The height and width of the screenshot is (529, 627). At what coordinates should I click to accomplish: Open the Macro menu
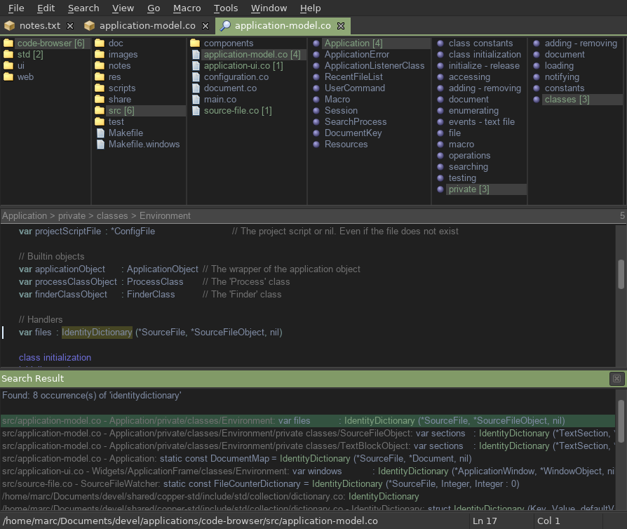(187, 8)
